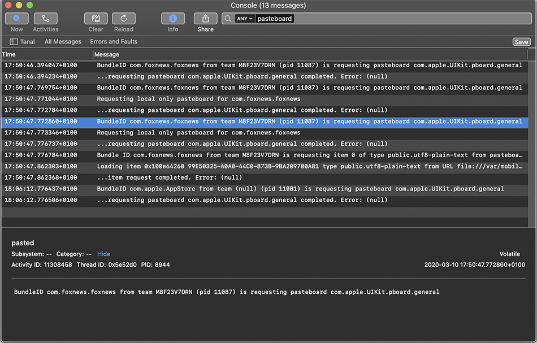Select the row requesting item 0 plain-text

pos(265,155)
